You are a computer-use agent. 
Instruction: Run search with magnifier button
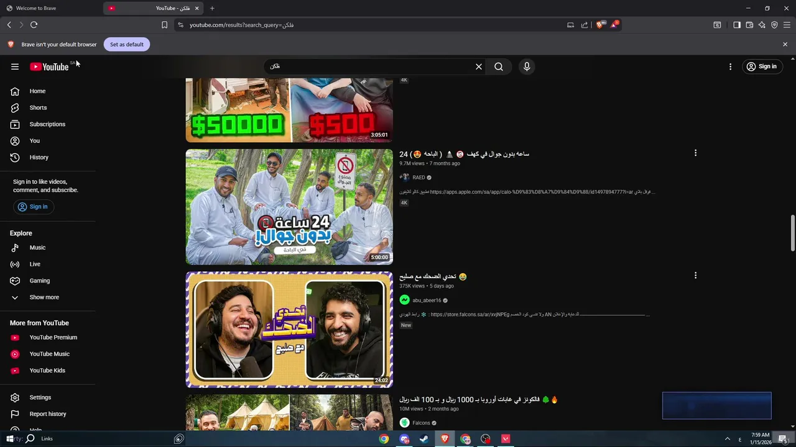click(499, 66)
